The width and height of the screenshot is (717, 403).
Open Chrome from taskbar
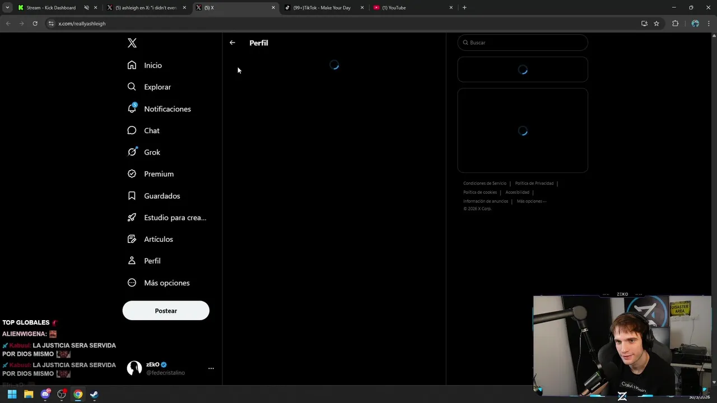click(x=78, y=394)
